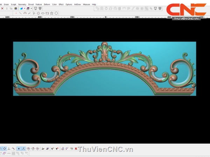Toggle the perpendicular snap option
The width and height of the screenshot is (210, 157).
[9, 149]
